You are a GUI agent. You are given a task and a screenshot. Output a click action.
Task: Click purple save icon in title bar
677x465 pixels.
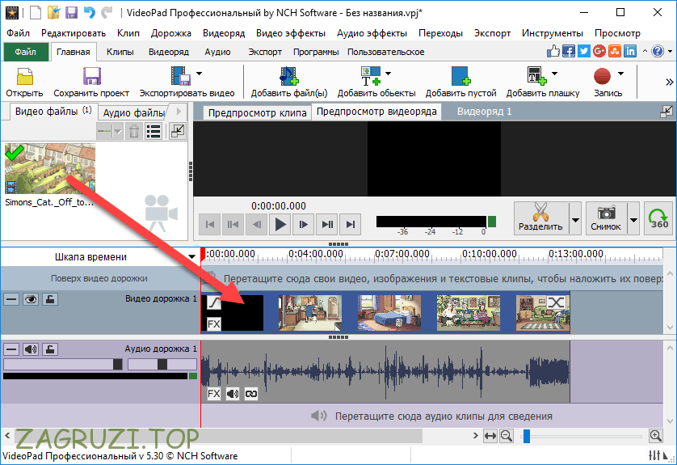click(x=71, y=12)
